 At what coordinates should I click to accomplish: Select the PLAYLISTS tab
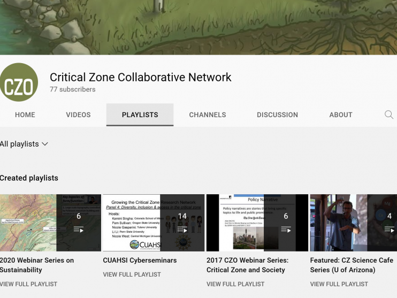click(x=140, y=114)
